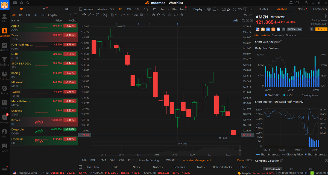Image resolution: width=328 pixels, height=175 pixels.
Task: Zoom in chart with plus icon
Action: [251, 21]
